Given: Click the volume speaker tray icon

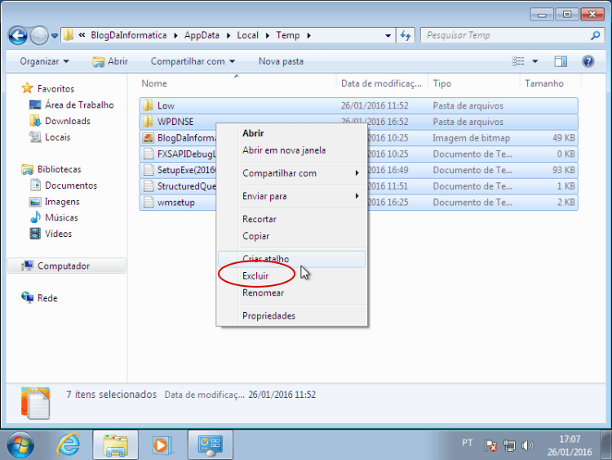Looking at the screenshot, I should 527,445.
